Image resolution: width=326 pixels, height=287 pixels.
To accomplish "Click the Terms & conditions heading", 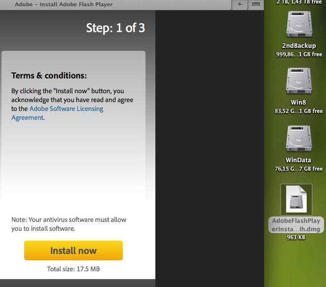I will click(49, 75).
